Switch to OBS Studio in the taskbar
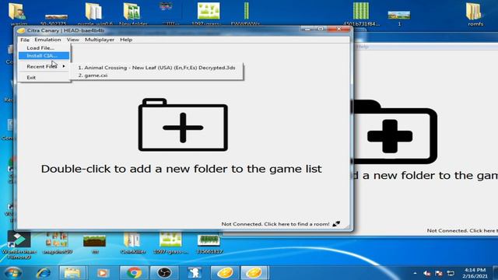498x280 pixels. [164, 273]
